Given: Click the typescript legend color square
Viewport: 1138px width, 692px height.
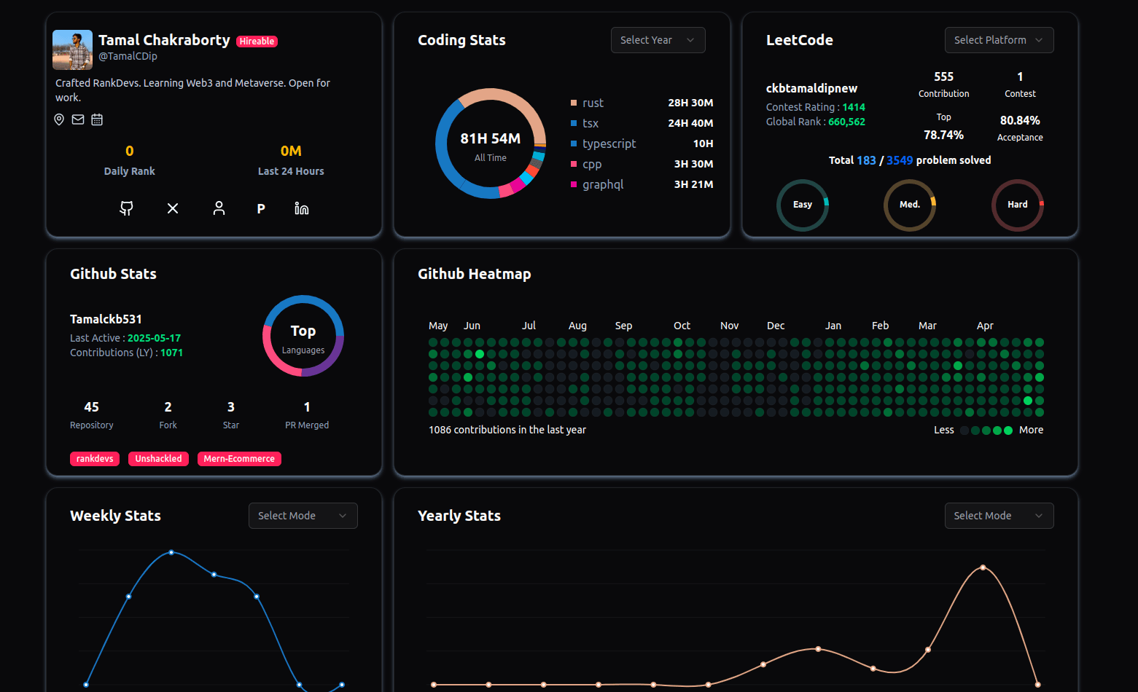Looking at the screenshot, I should point(574,143).
